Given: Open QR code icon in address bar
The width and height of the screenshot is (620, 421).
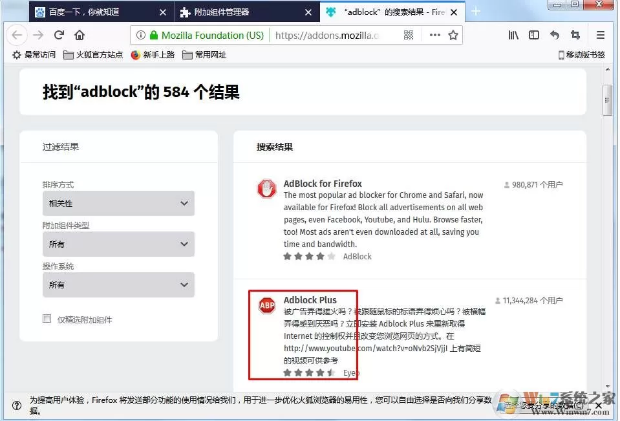Looking at the screenshot, I should (409, 35).
